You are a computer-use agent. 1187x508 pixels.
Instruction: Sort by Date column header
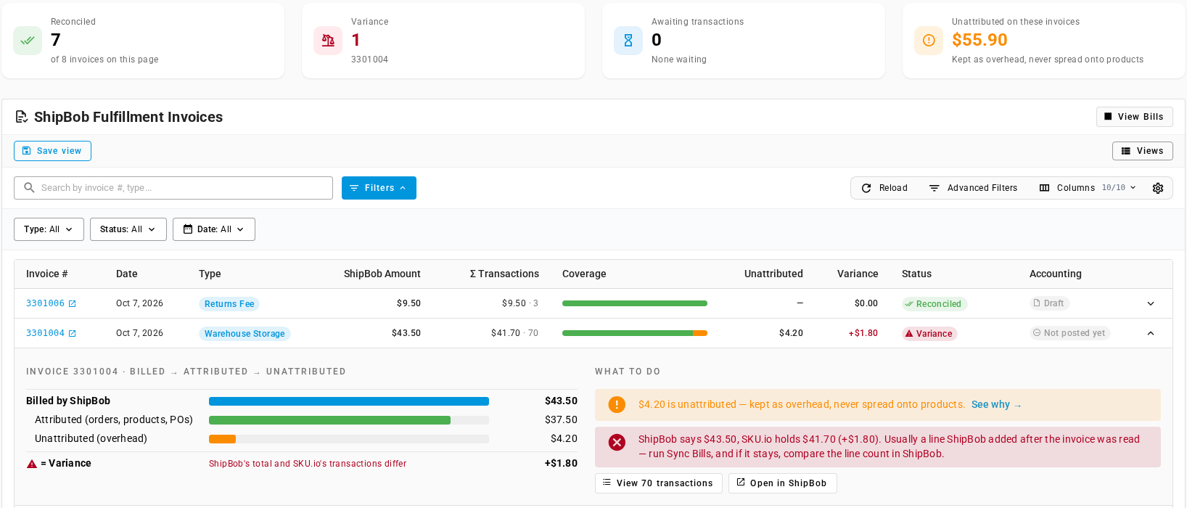[x=126, y=274]
